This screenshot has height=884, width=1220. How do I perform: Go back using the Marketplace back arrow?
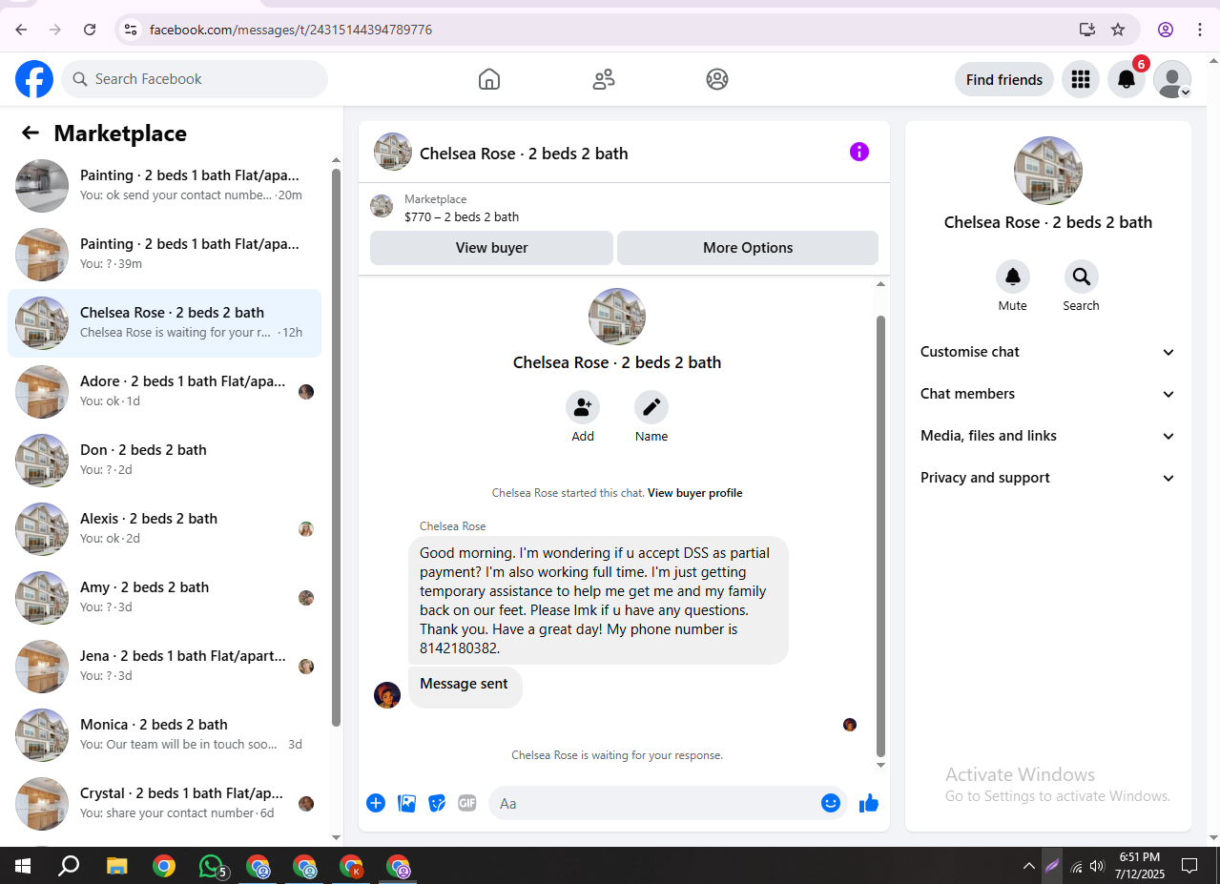point(31,133)
